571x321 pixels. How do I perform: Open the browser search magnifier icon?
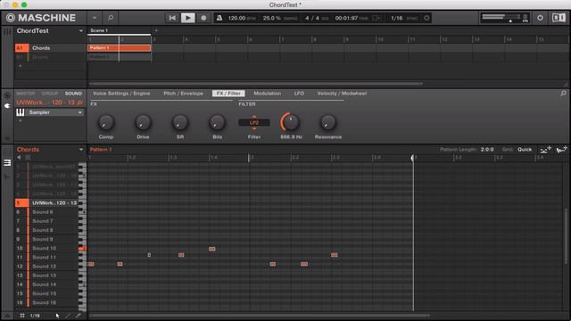point(111,18)
